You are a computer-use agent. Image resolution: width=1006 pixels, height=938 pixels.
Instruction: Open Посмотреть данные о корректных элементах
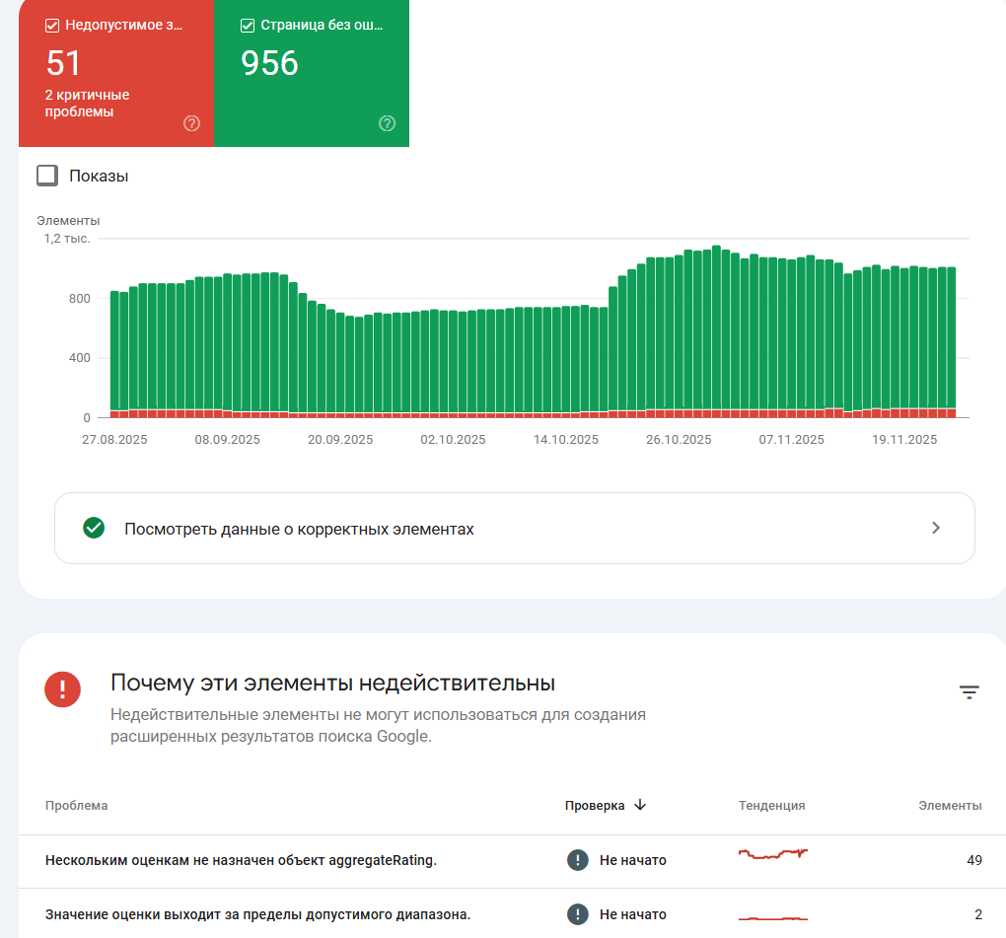pyautogui.click(x=515, y=528)
